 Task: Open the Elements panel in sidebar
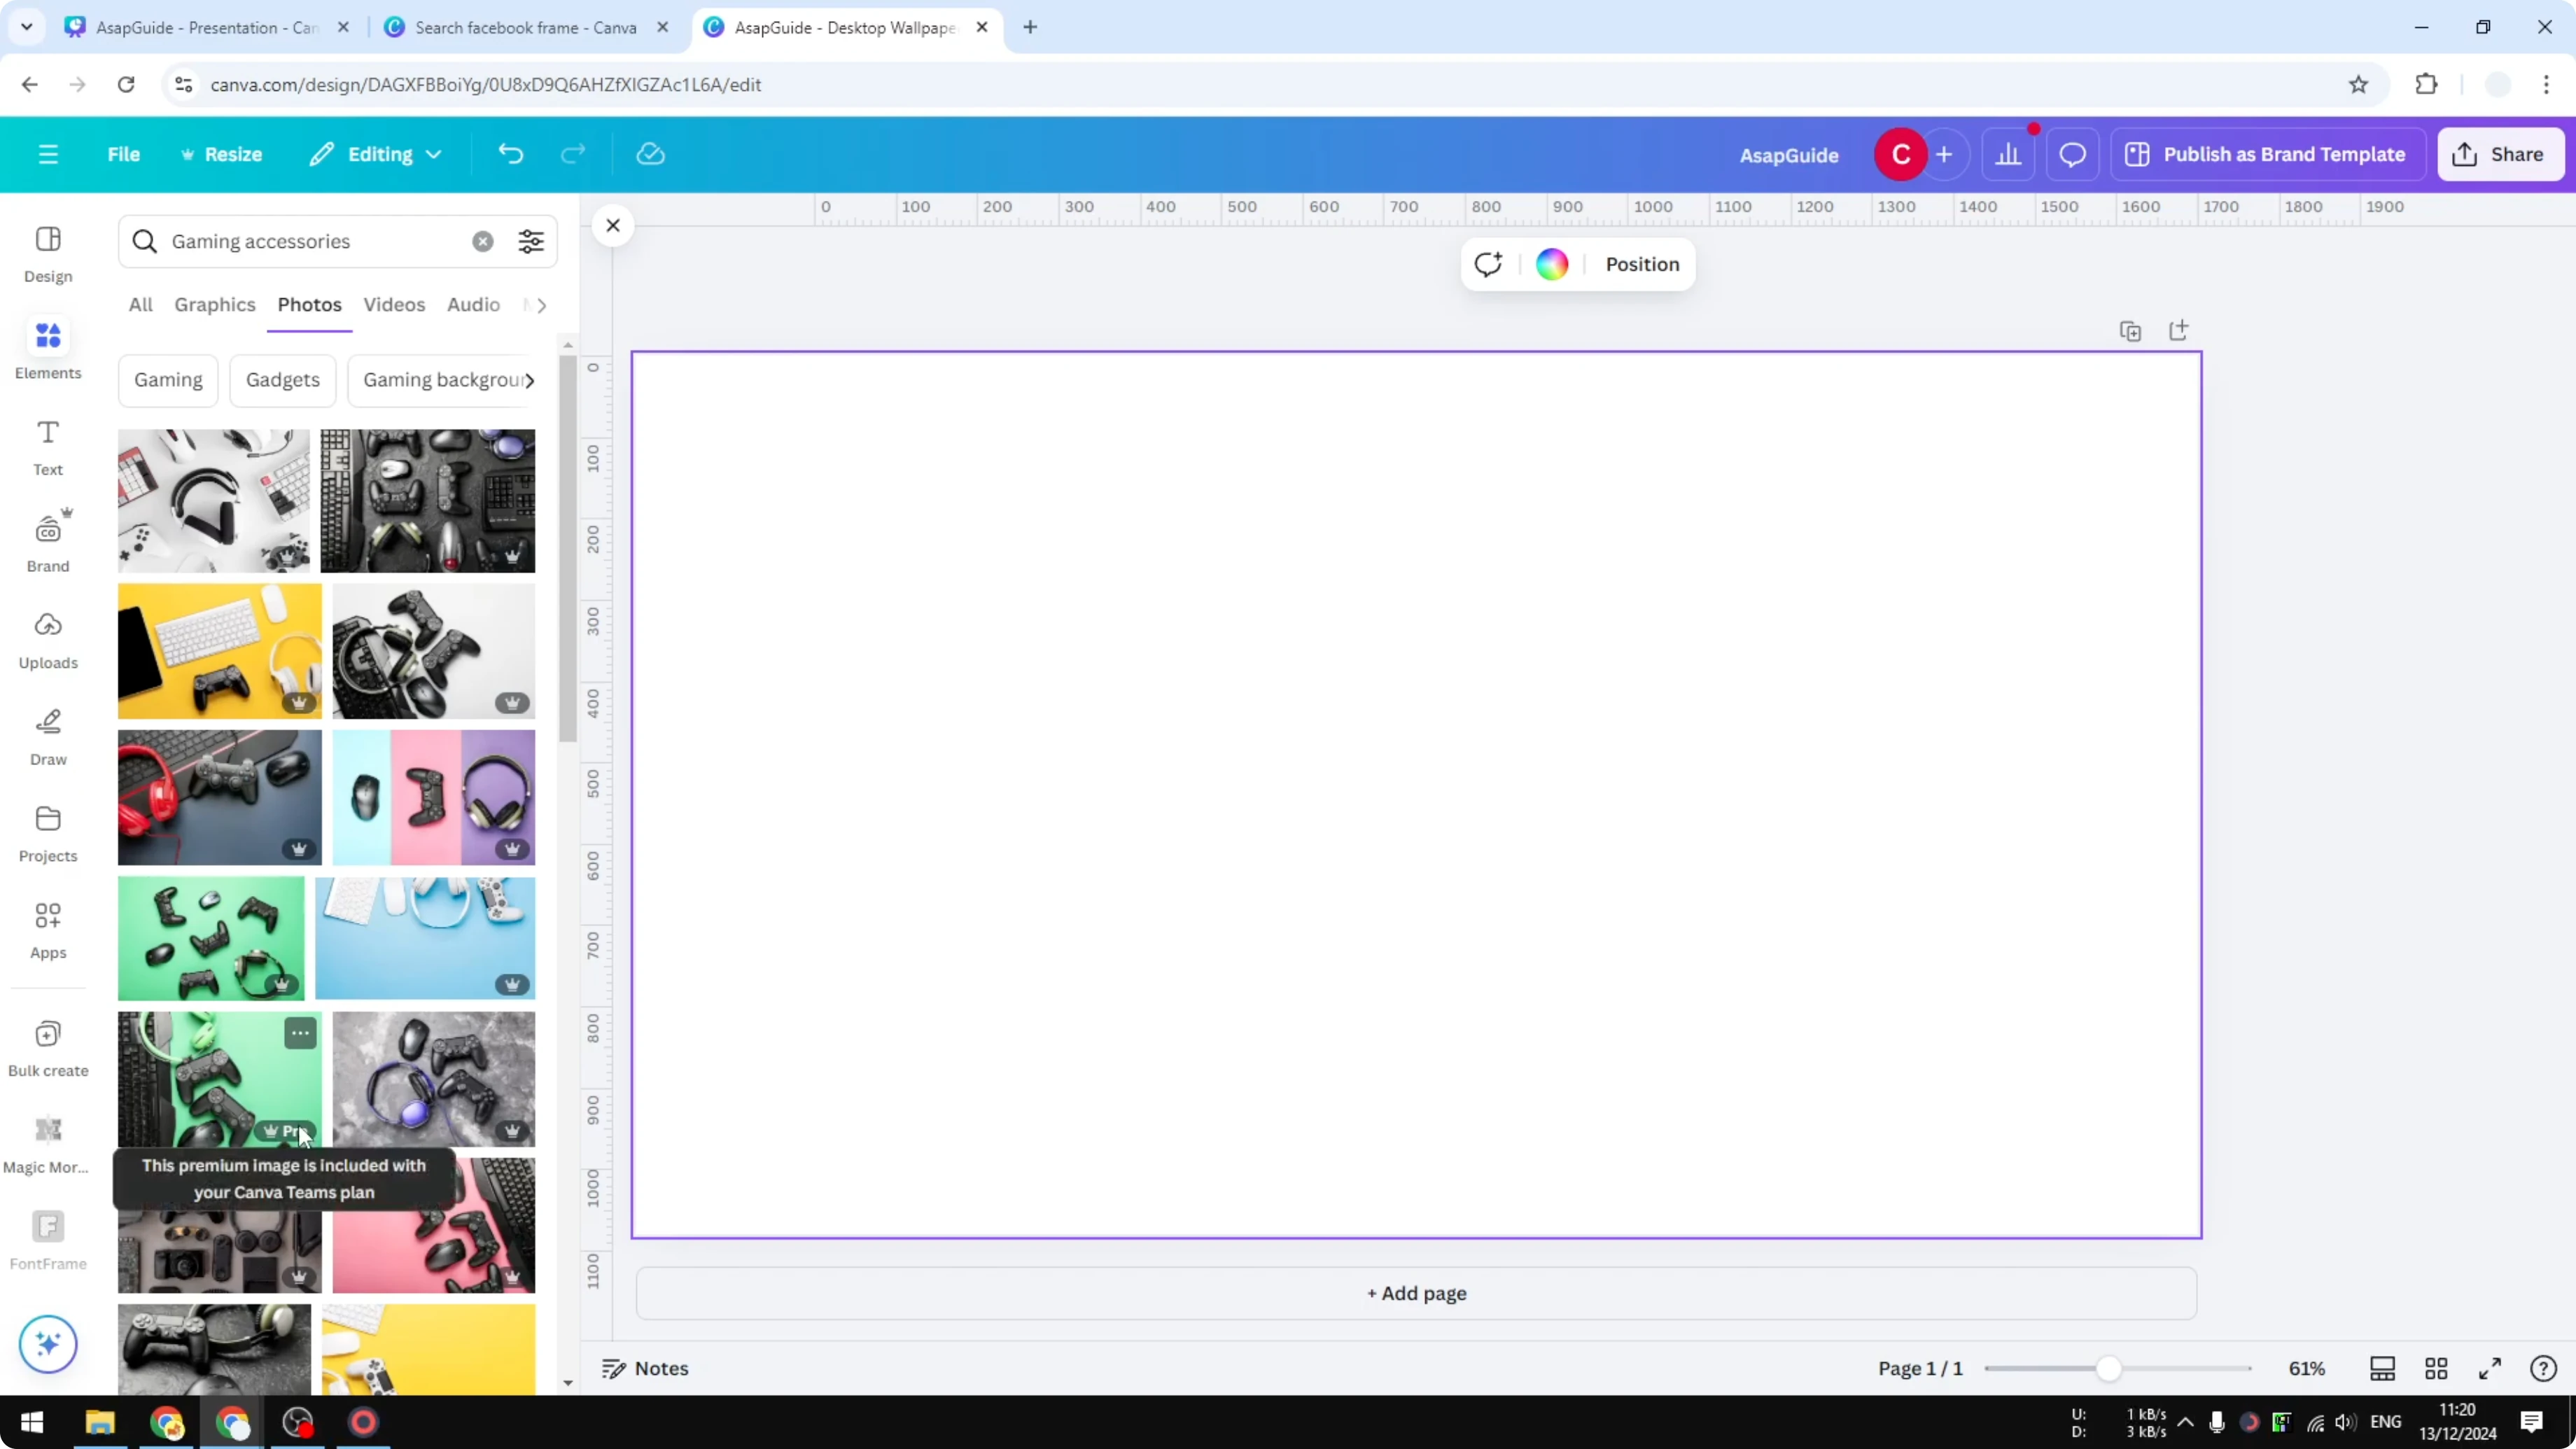tap(47, 348)
